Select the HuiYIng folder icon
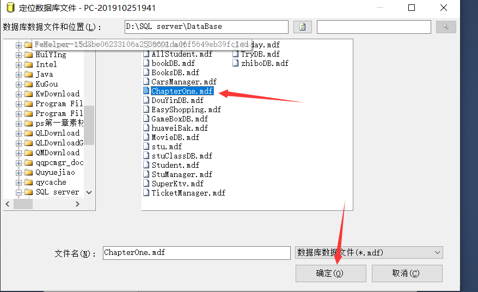 [28, 55]
